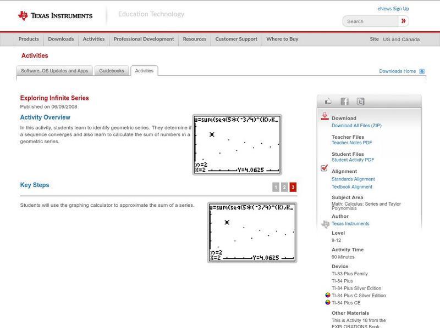Change site region US and Canada
The height and width of the screenshot is (328, 440).
coord(402,39)
